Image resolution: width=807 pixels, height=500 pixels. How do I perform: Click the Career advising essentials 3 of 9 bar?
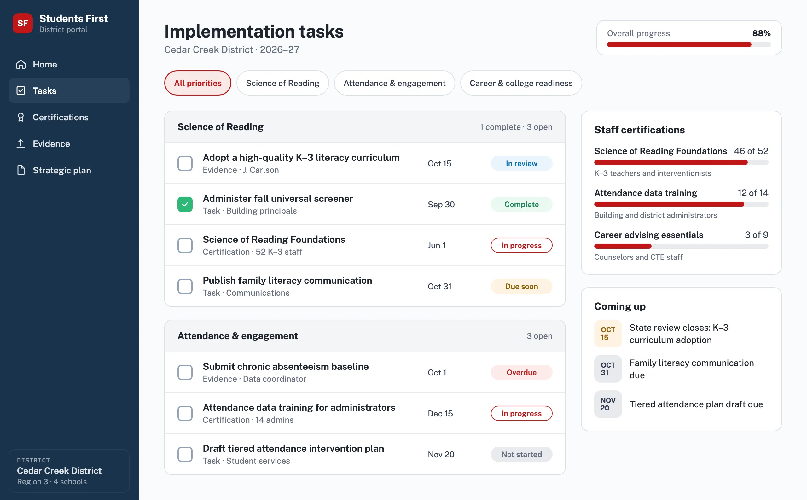click(x=681, y=246)
